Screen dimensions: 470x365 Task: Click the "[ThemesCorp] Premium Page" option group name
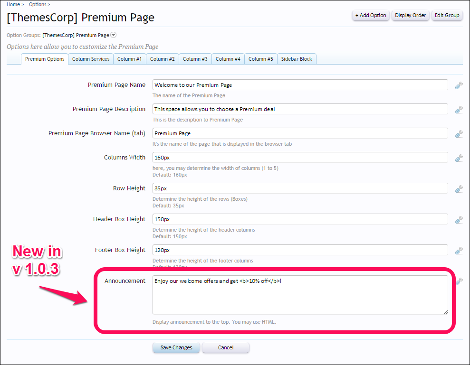[76, 35]
